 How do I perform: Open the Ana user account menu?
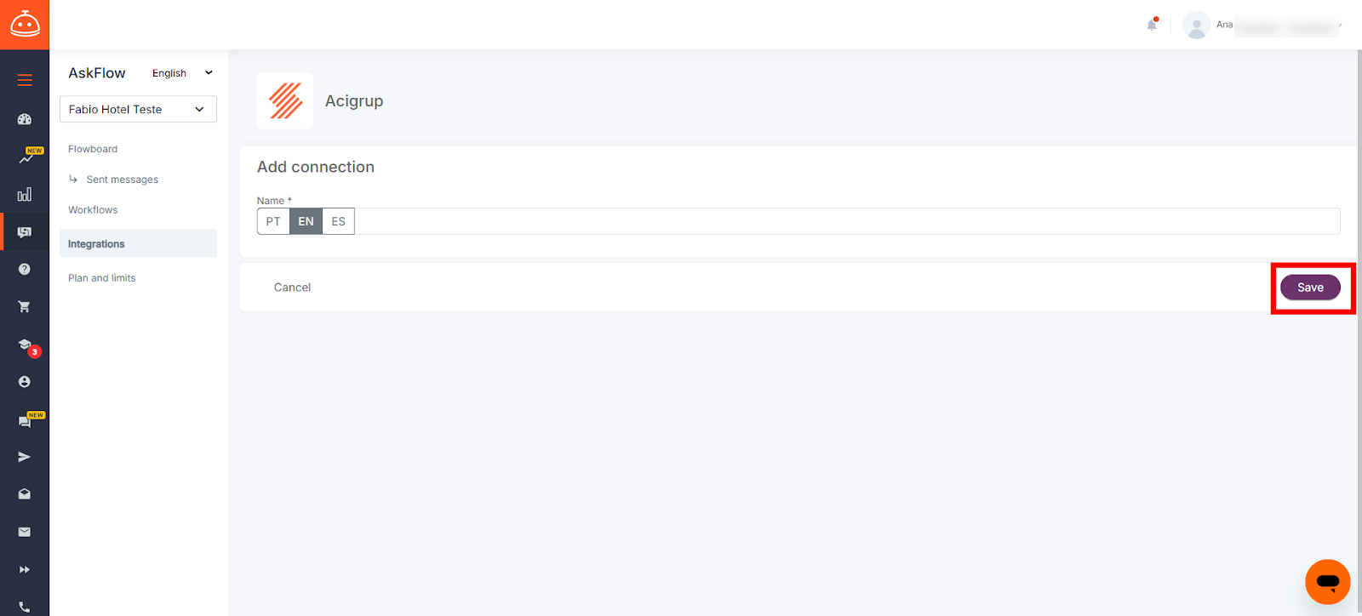pos(1262,25)
